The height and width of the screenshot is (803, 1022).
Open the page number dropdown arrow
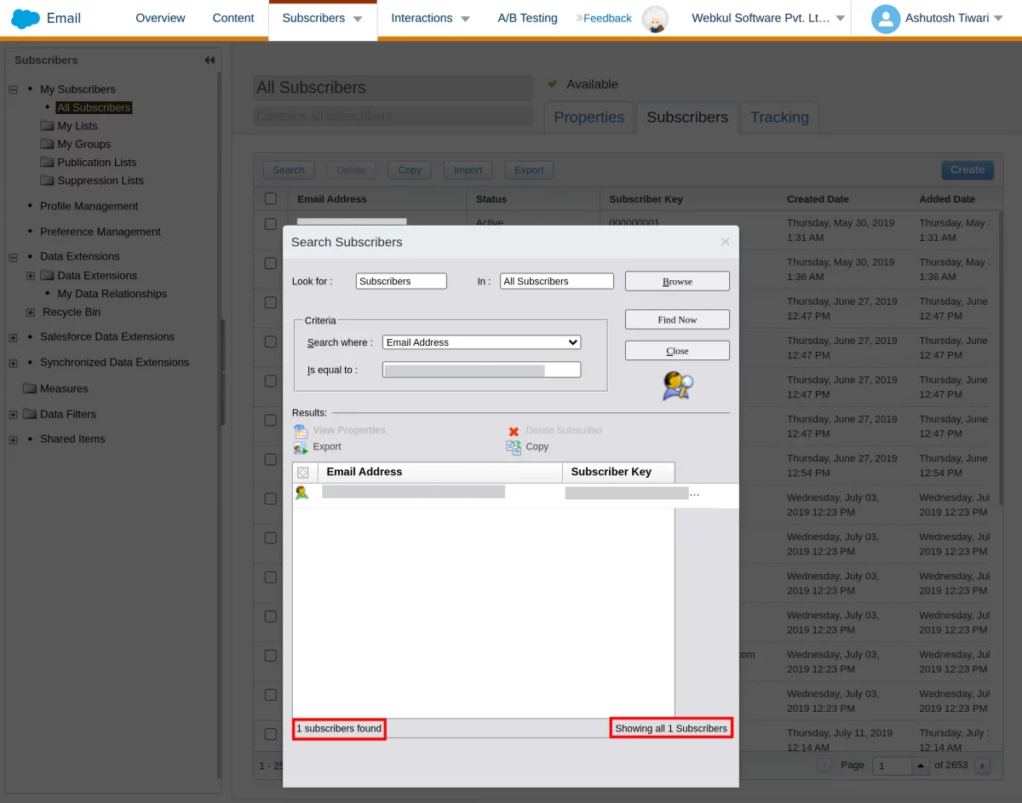(921, 766)
